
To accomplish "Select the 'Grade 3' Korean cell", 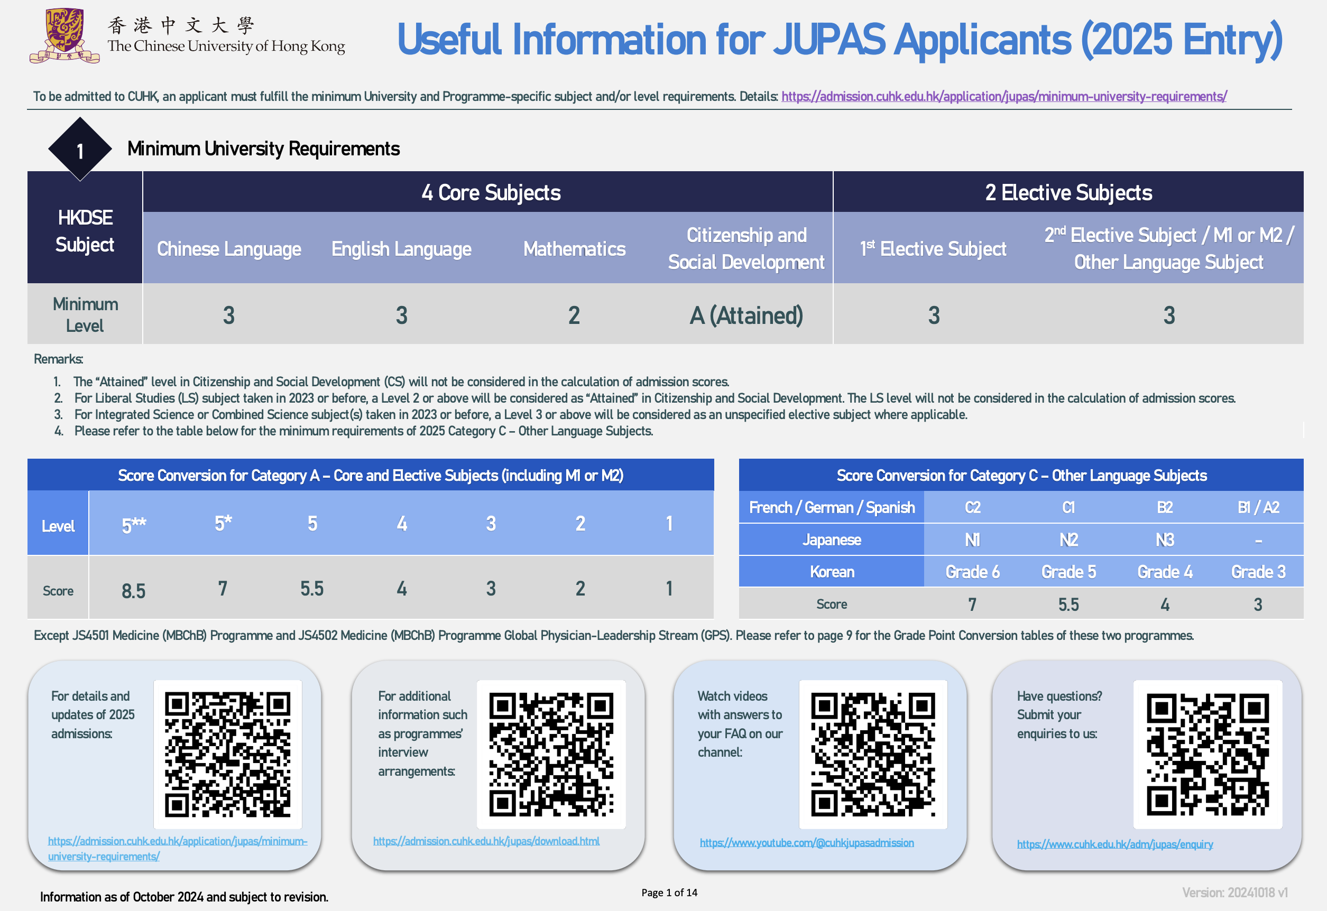I will point(1258,571).
